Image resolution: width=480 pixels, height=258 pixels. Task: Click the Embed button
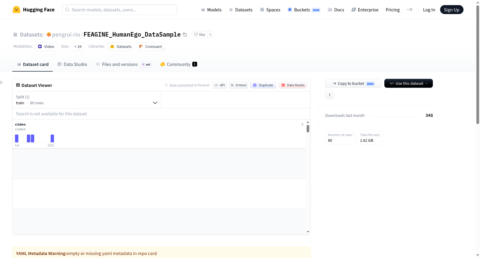pyautogui.click(x=238, y=85)
